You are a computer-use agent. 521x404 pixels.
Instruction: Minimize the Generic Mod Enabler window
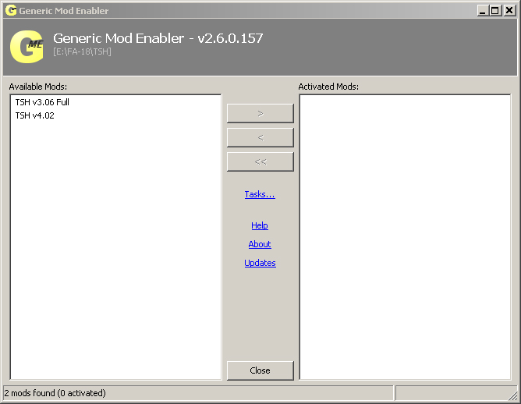click(484, 11)
